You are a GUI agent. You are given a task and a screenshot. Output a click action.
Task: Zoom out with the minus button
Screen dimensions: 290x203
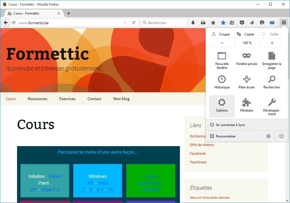click(x=222, y=43)
